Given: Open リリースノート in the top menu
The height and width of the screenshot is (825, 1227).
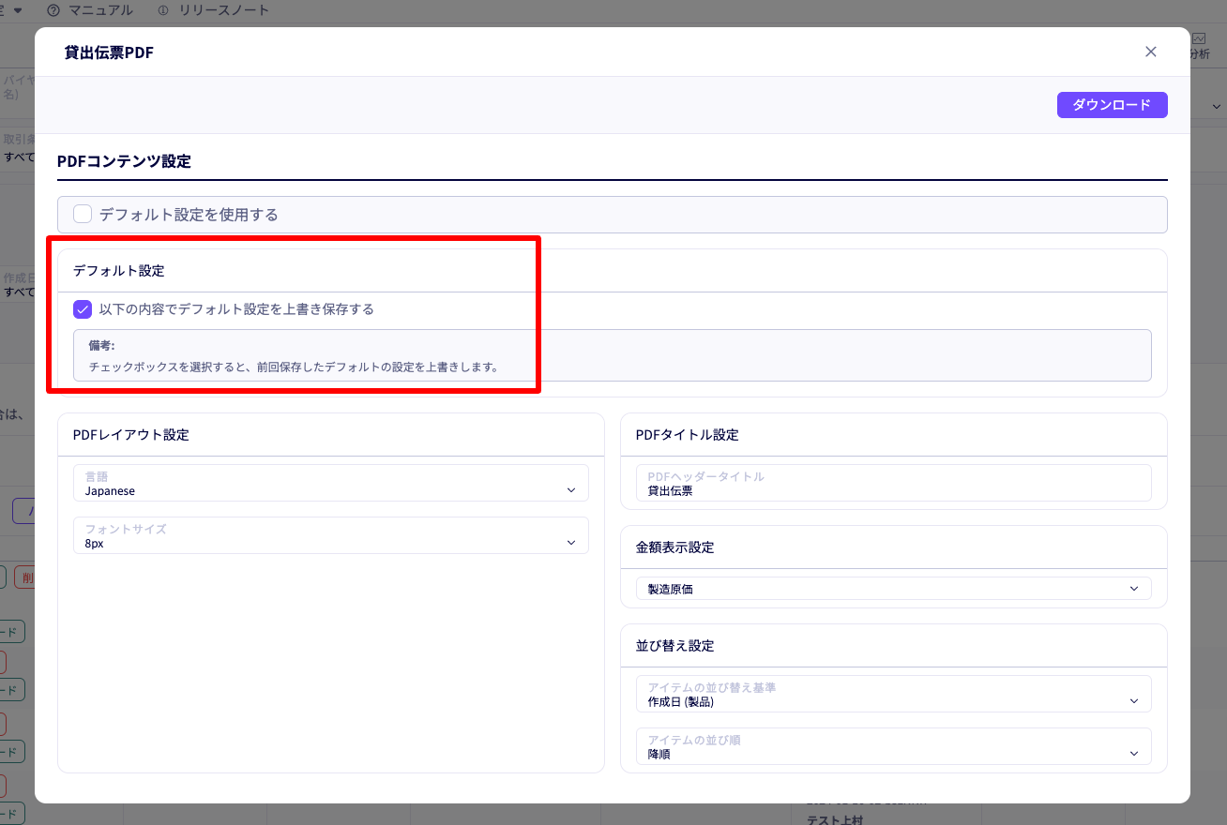Looking at the screenshot, I should click(223, 10).
